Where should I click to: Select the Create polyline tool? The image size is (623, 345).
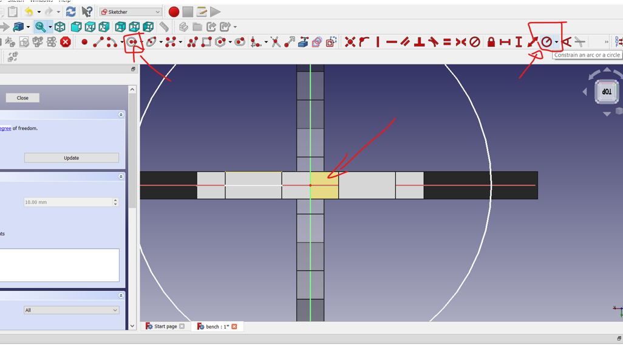coord(192,42)
